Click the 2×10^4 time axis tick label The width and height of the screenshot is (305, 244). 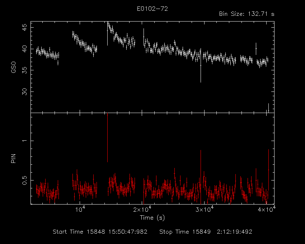(x=142, y=209)
